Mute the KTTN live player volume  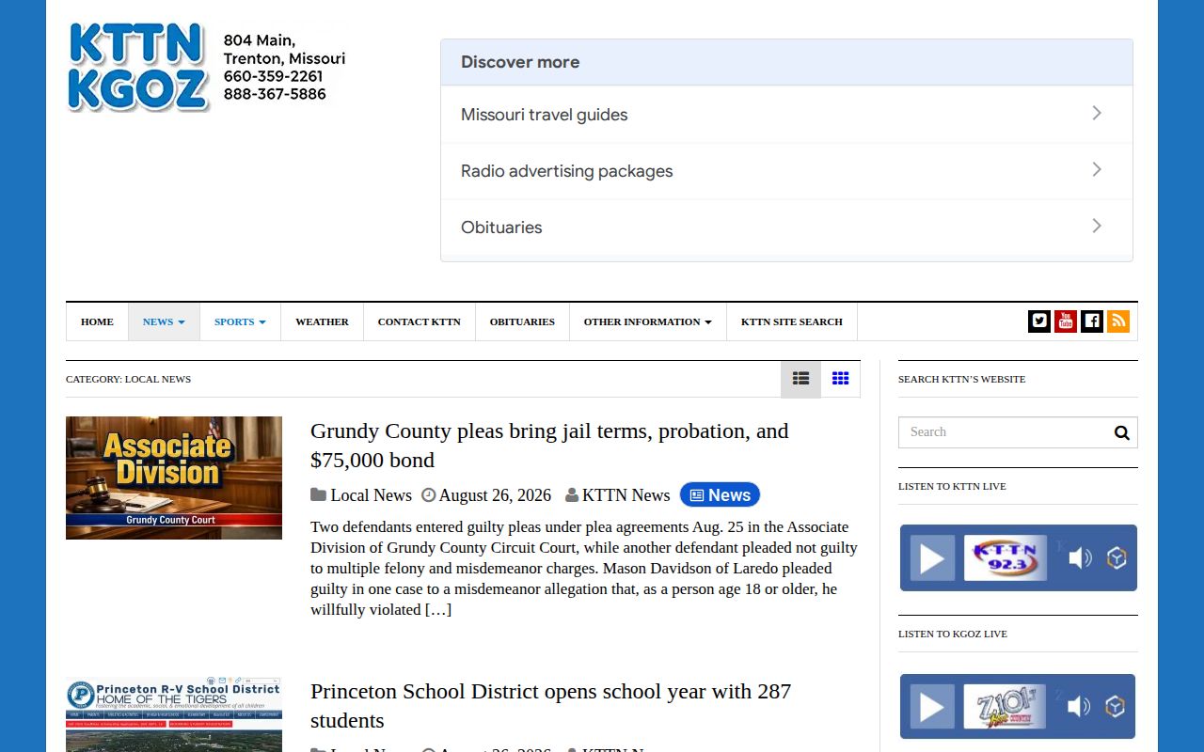click(1080, 558)
